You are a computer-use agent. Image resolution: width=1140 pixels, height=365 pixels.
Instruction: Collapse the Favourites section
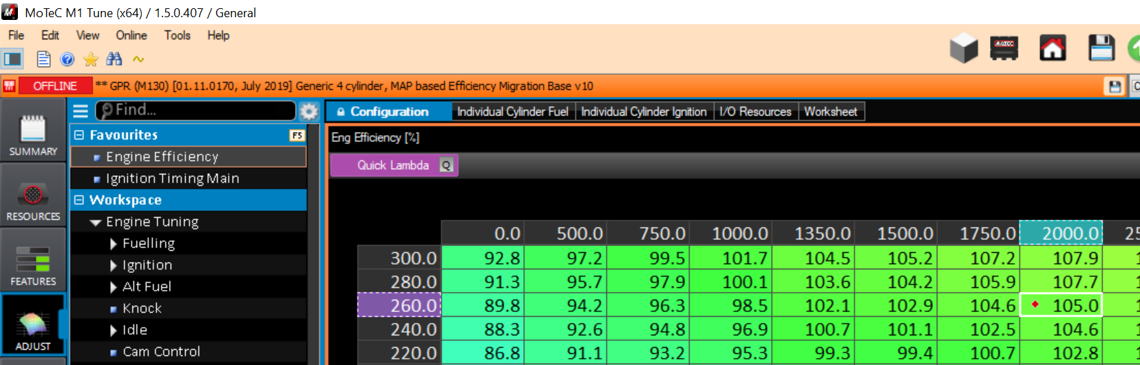pyautogui.click(x=79, y=135)
